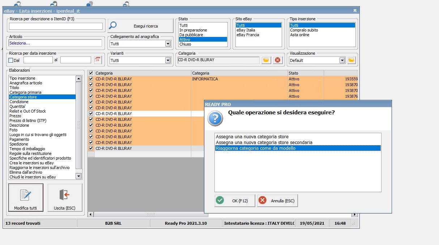Image resolution: width=439 pixels, height=245 pixels.
Task: Pick 'Asta online' listing type
Action: [x=322, y=35]
